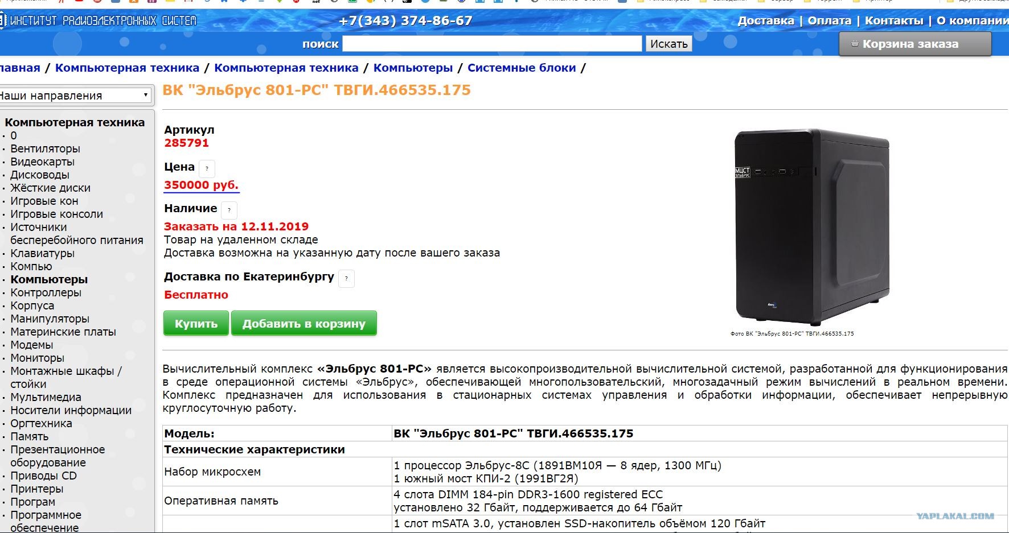Click the Доставка по Екатеринбургу help icon

[x=346, y=279]
